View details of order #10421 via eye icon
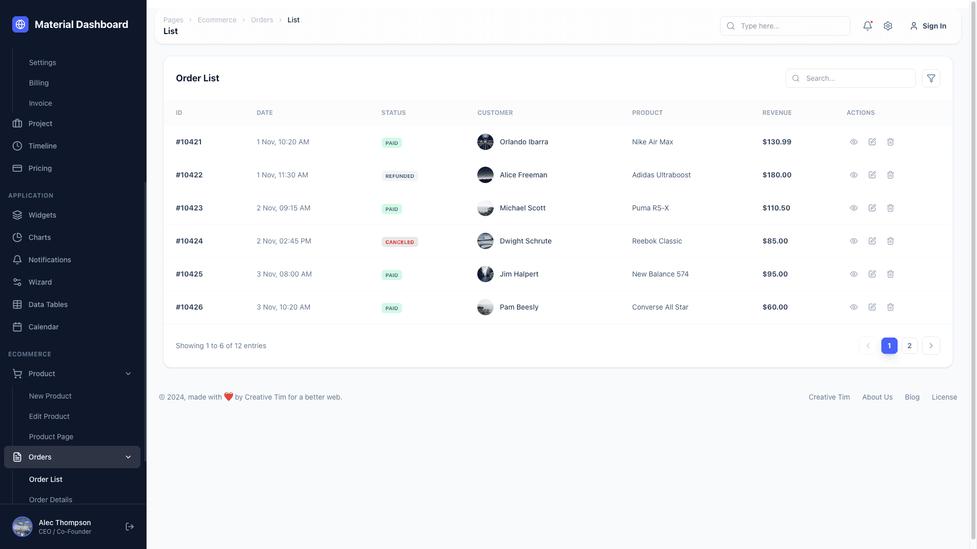977x549 pixels. [x=854, y=142]
